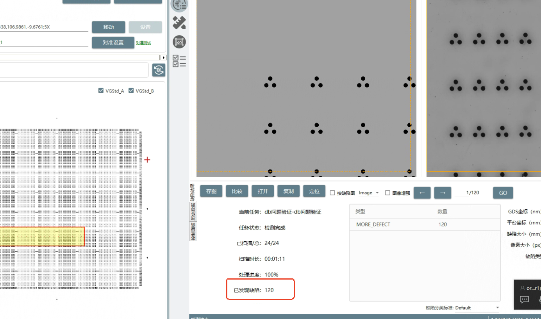The image size is (541, 319).
Task: Switch to the 控制面板 vertical tab
Action: pos(193,231)
